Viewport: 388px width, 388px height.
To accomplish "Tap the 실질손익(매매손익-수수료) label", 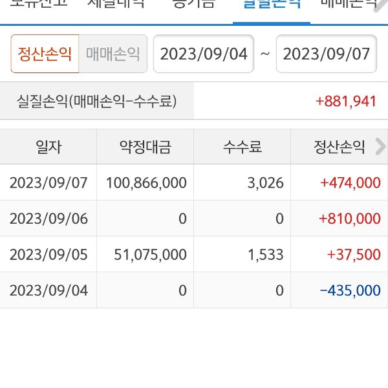I will click(97, 101).
